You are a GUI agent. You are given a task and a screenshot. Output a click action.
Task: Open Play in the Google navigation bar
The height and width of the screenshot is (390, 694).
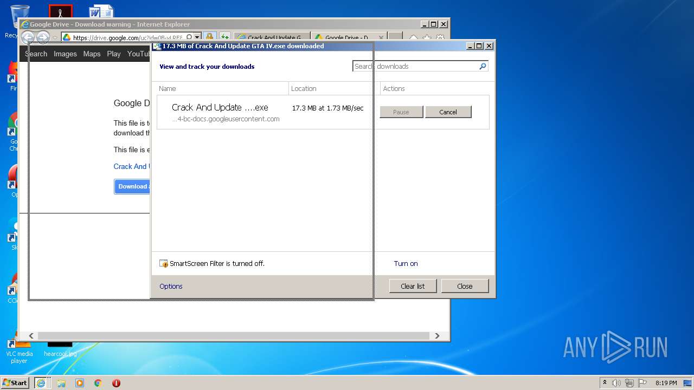tap(114, 54)
